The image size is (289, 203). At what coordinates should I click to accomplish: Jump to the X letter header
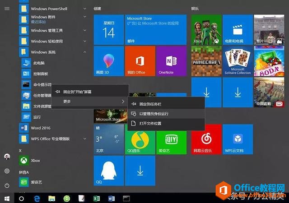pos(20,151)
